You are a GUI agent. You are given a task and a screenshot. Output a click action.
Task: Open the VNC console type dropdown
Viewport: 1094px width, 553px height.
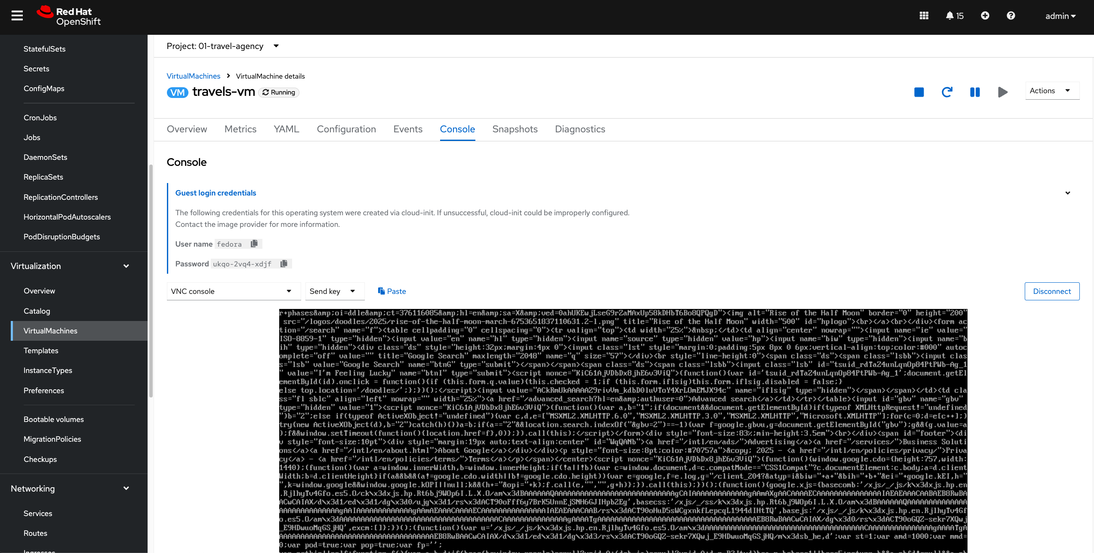(233, 291)
